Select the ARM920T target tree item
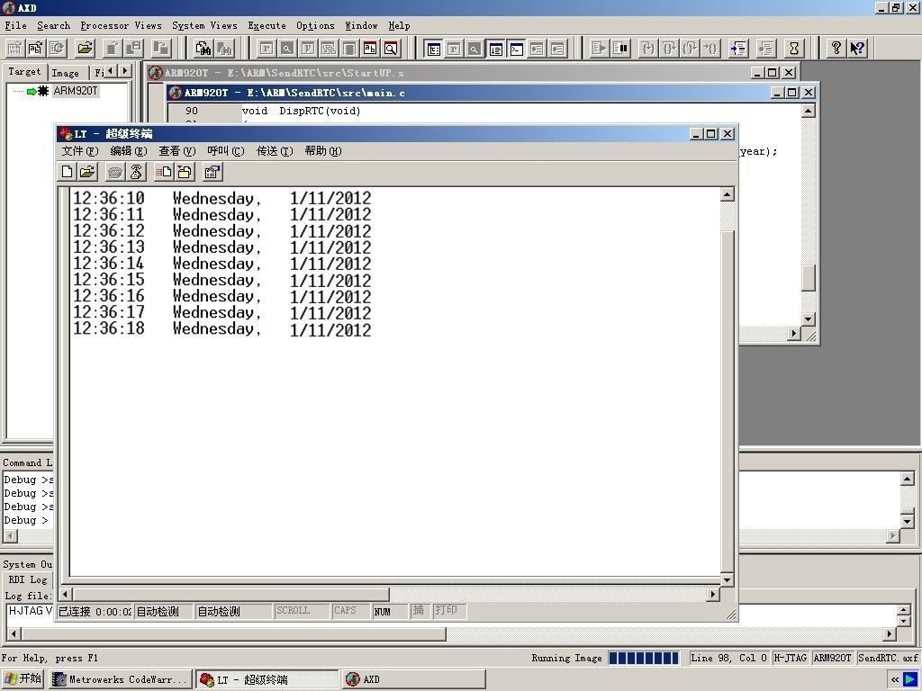 [76, 91]
